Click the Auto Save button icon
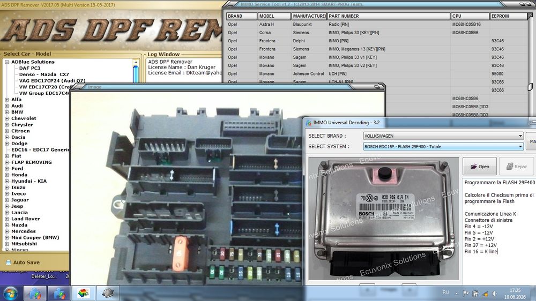Screen dimensions: 536x301 point(8,262)
